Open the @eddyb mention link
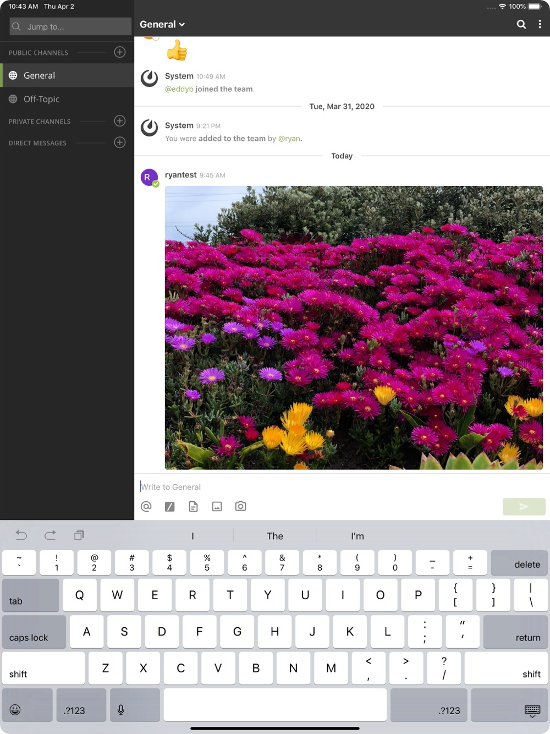The image size is (550, 734). (x=179, y=89)
